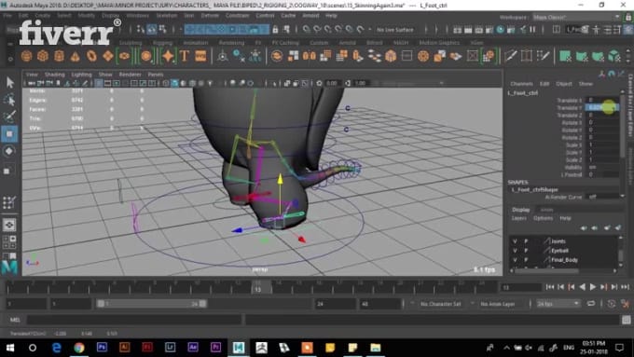Open the Layers menu in the layer editor
The width and height of the screenshot is (634, 357).
tap(518, 218)
